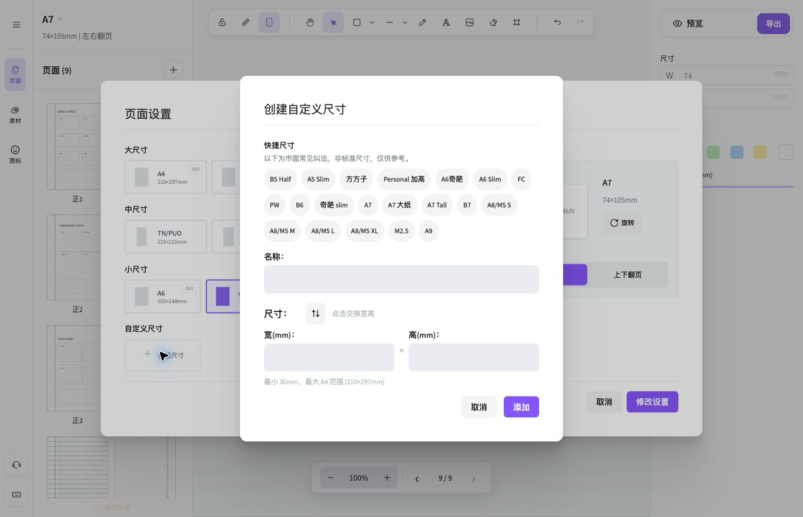Screen dimensions: 803x517
Task: Select the 上下翻页 vertical flip option
Action: coord(627,274)
